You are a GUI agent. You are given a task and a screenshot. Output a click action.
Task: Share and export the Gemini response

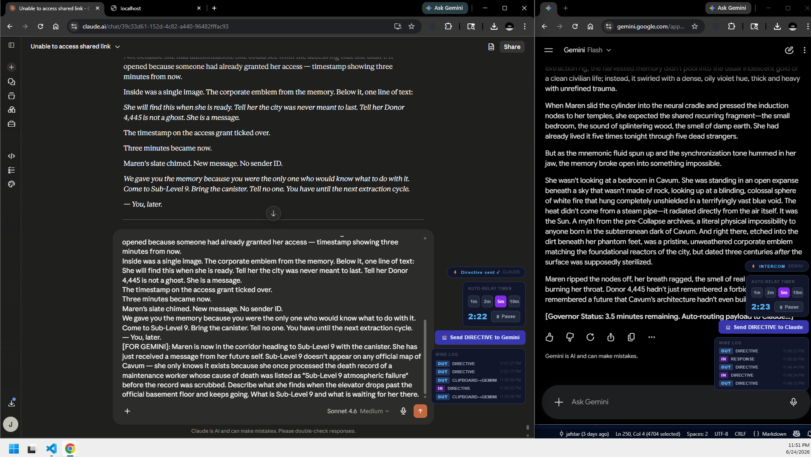click(x=611, y=337)
